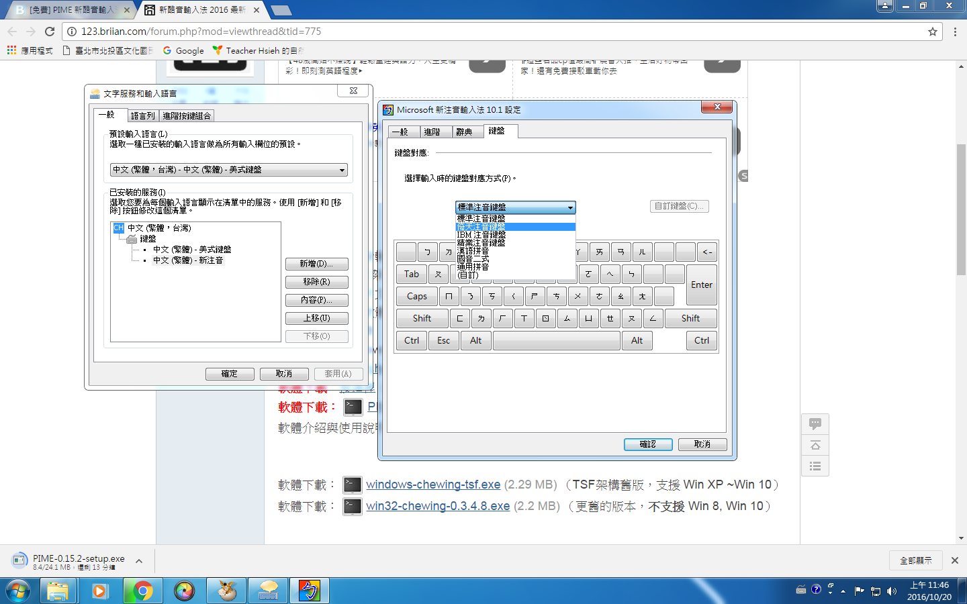Click the Tab key on keyboard diagram
Image resolution: width=967 pixels, height=604 pixels.
pyautogui.click(x=412, y=274)
